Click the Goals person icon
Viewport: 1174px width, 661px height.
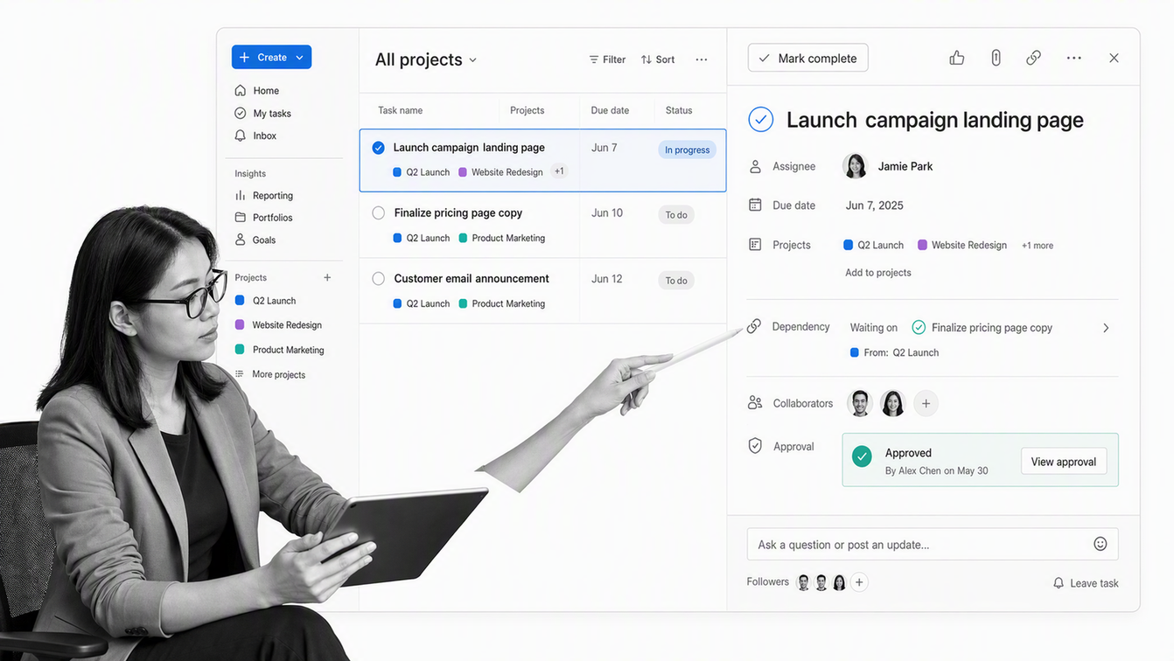[240, 240]
